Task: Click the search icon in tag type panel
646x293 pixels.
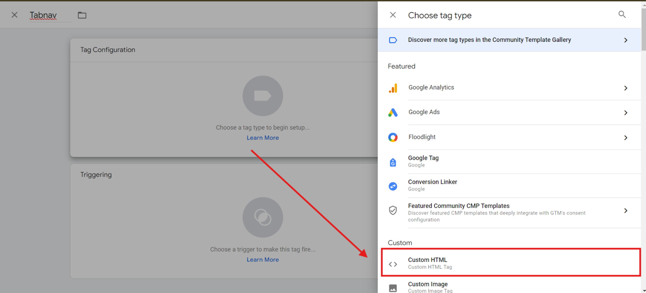Action: point(622,15)
